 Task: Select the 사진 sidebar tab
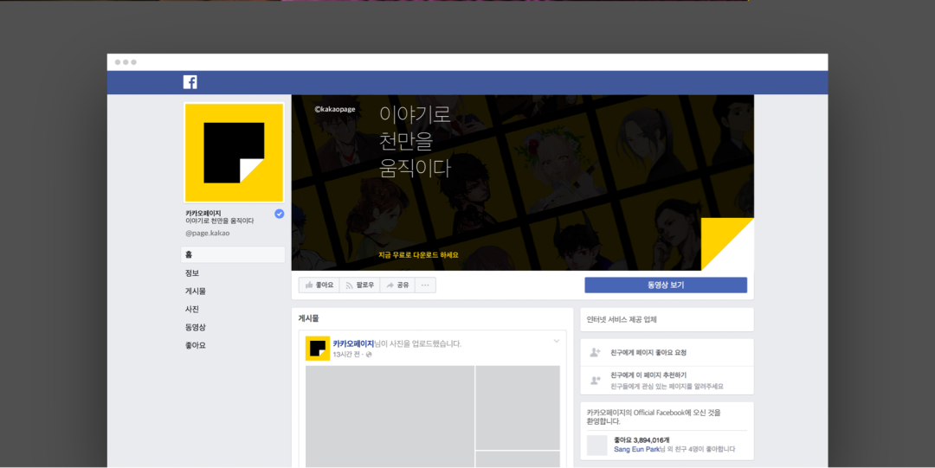[192, 309]
